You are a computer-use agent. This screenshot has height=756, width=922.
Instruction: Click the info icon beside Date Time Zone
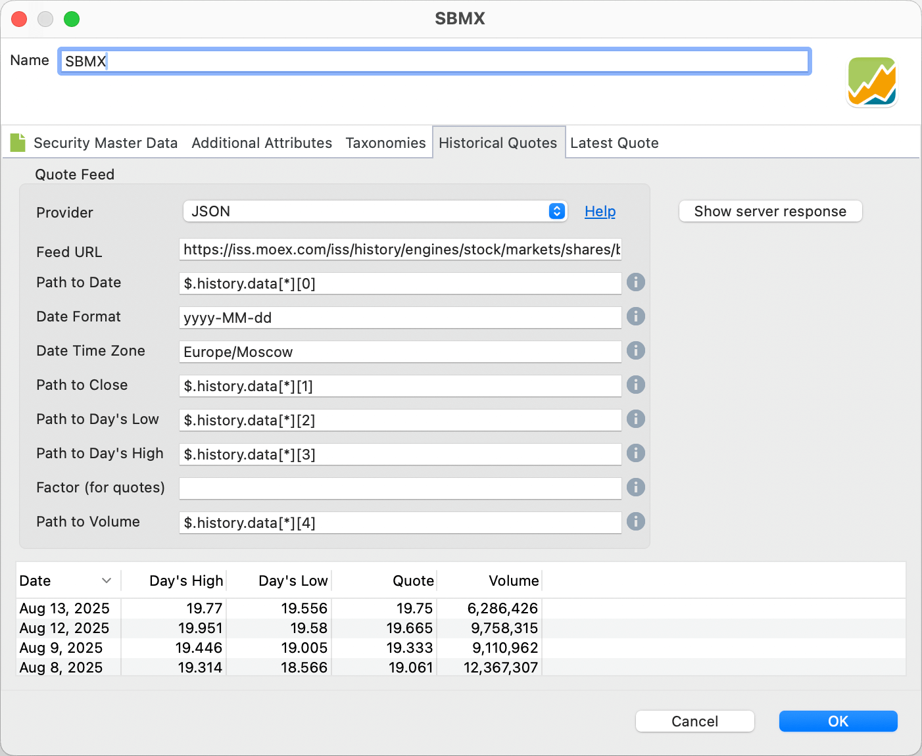635,351
